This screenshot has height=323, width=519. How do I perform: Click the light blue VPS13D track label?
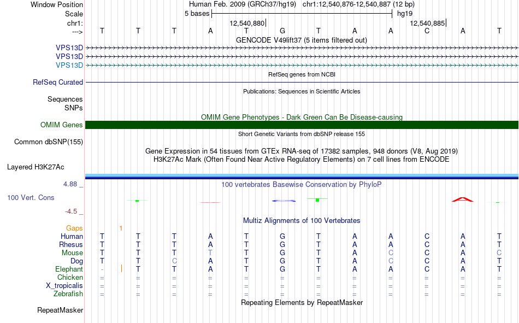click(69, 65)
